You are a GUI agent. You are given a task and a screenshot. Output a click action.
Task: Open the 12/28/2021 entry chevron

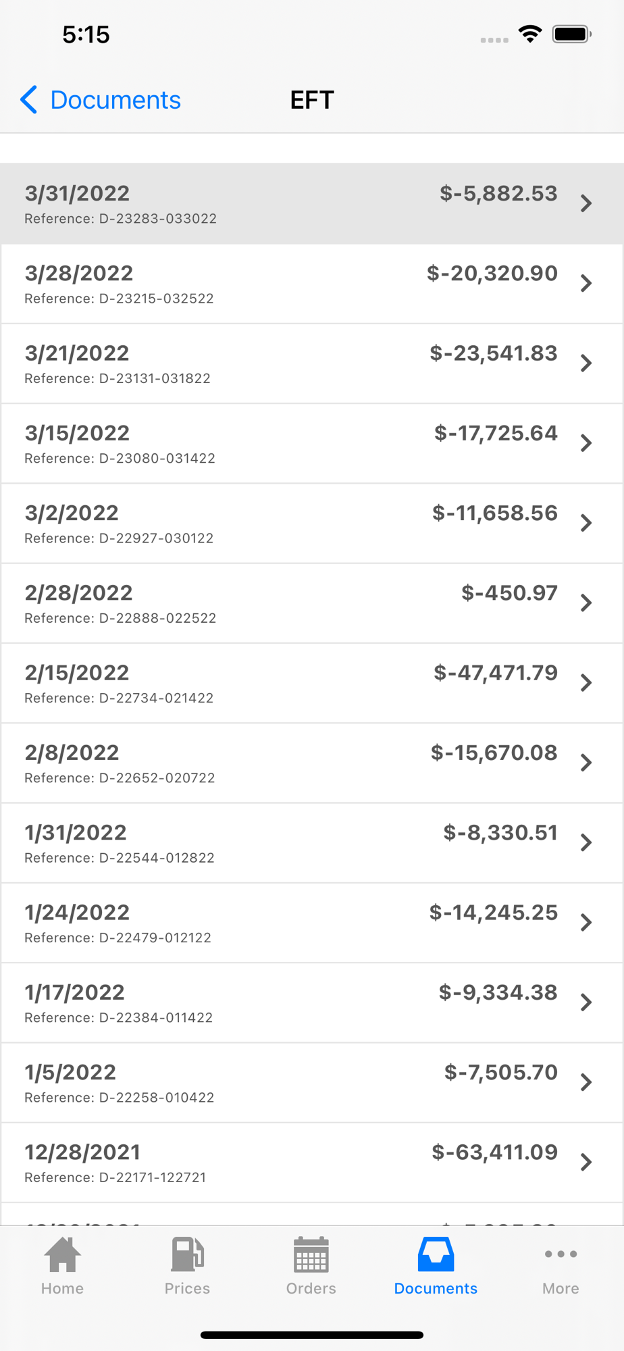click(586, 1163)
